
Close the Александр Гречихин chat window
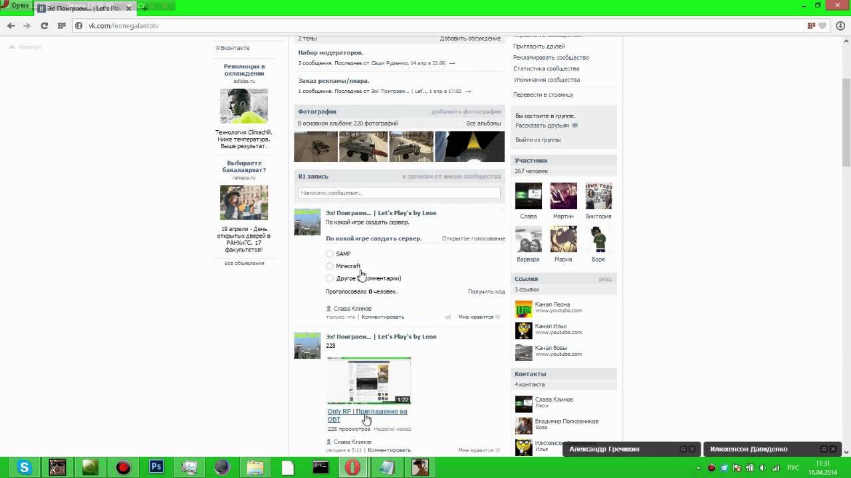pyautogui.click(x=692, y=449)
